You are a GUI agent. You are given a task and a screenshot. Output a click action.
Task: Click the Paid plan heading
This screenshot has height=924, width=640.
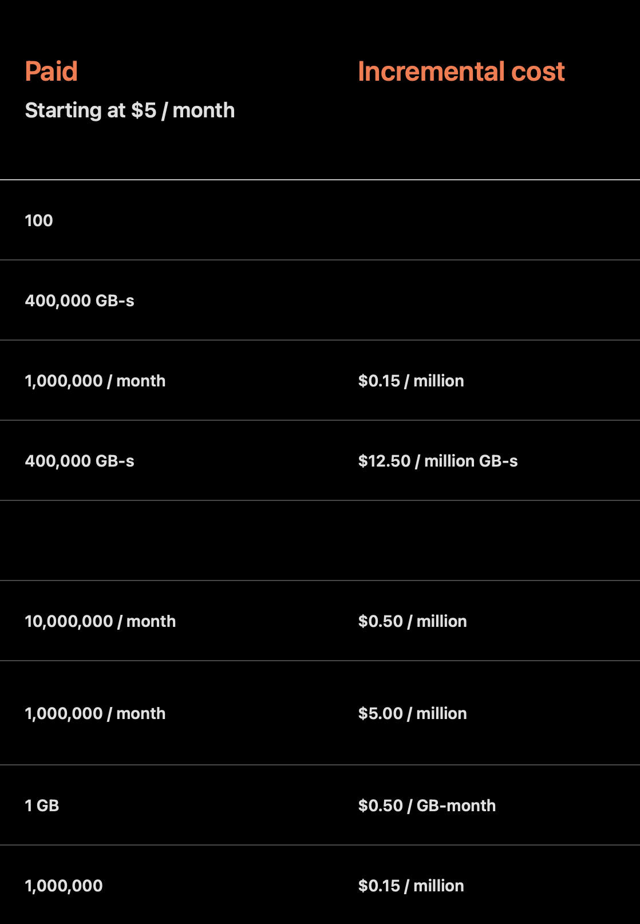(x=51, y=72)
